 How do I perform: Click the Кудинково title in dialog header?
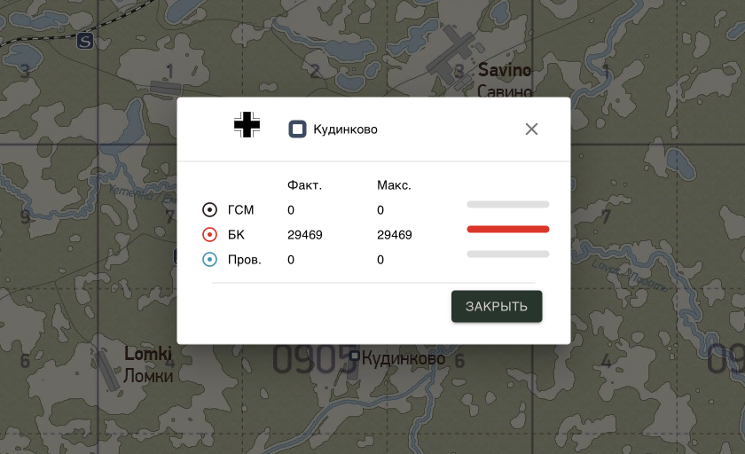[x=345, y=129]
